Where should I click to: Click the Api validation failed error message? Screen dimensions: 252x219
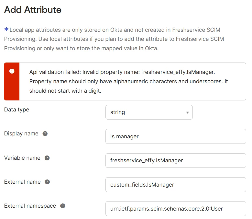(x=128, y=81)
